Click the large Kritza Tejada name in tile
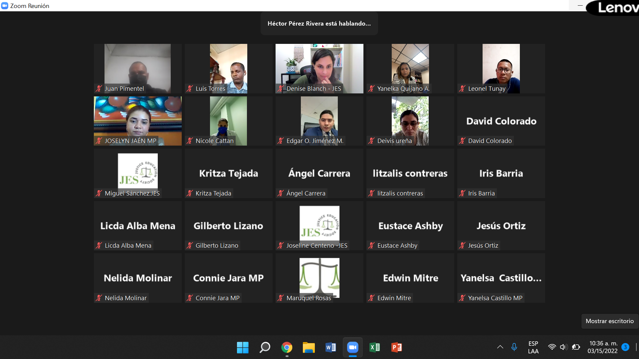 click(x=229, y=173)
